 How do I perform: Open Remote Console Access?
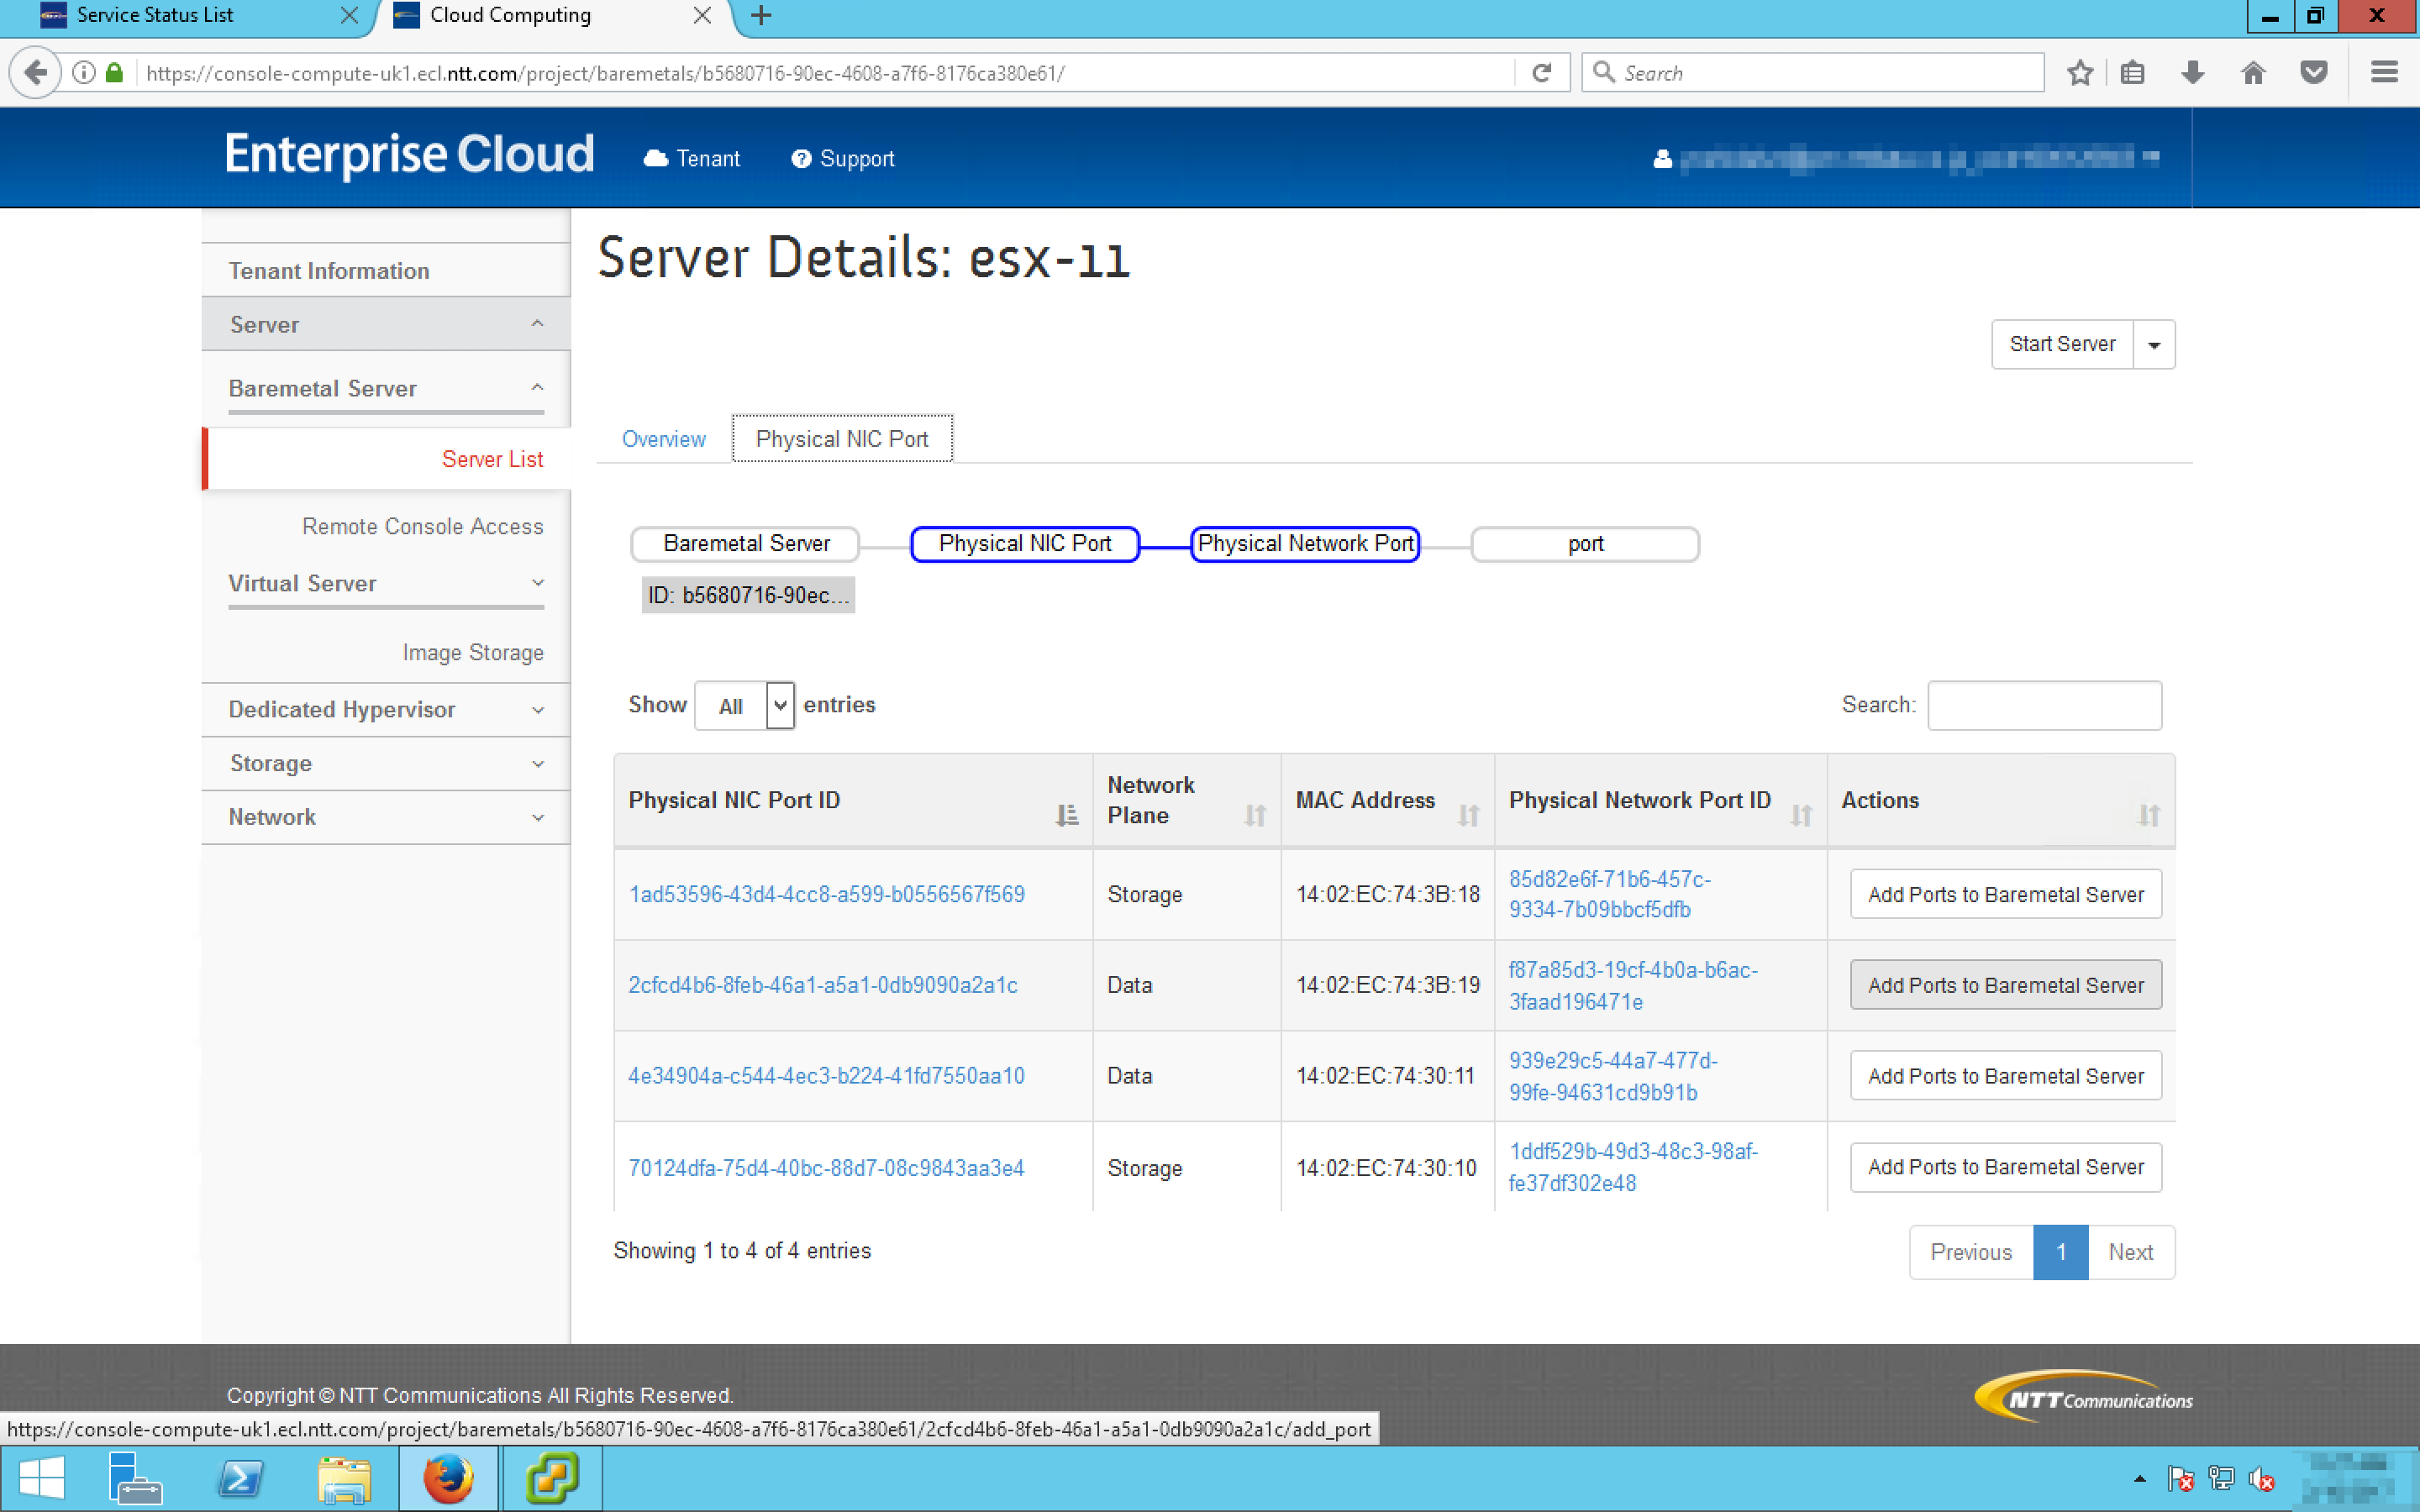pos(422,526)
